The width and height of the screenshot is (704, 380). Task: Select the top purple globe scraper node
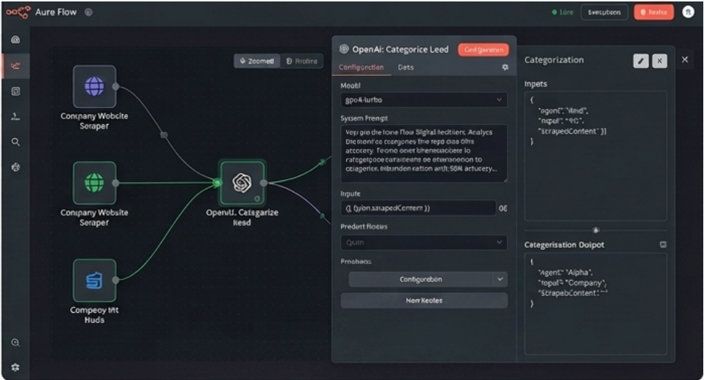coord(94,86)
